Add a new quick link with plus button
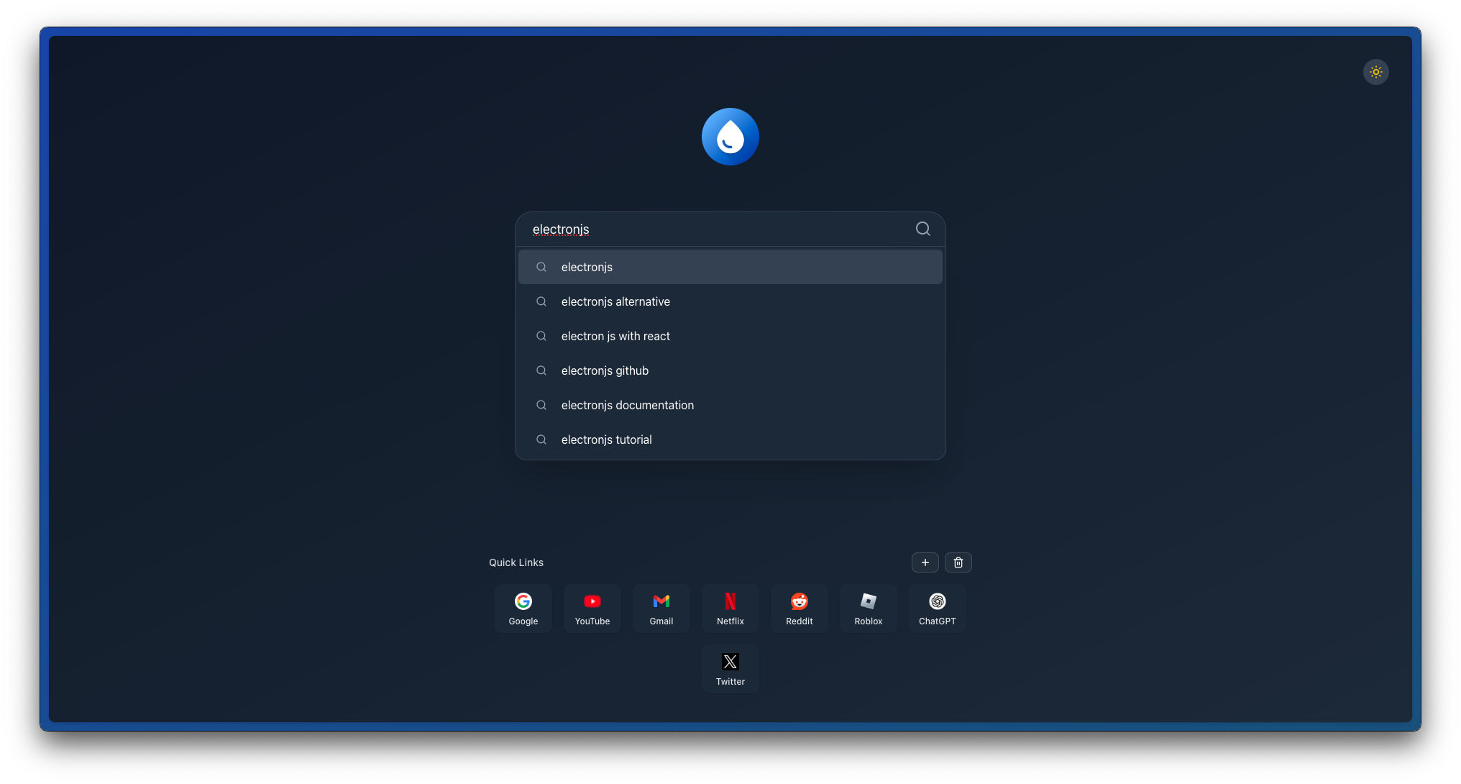1461x784 pixels. pyautogui.click(x=925, y=562)
